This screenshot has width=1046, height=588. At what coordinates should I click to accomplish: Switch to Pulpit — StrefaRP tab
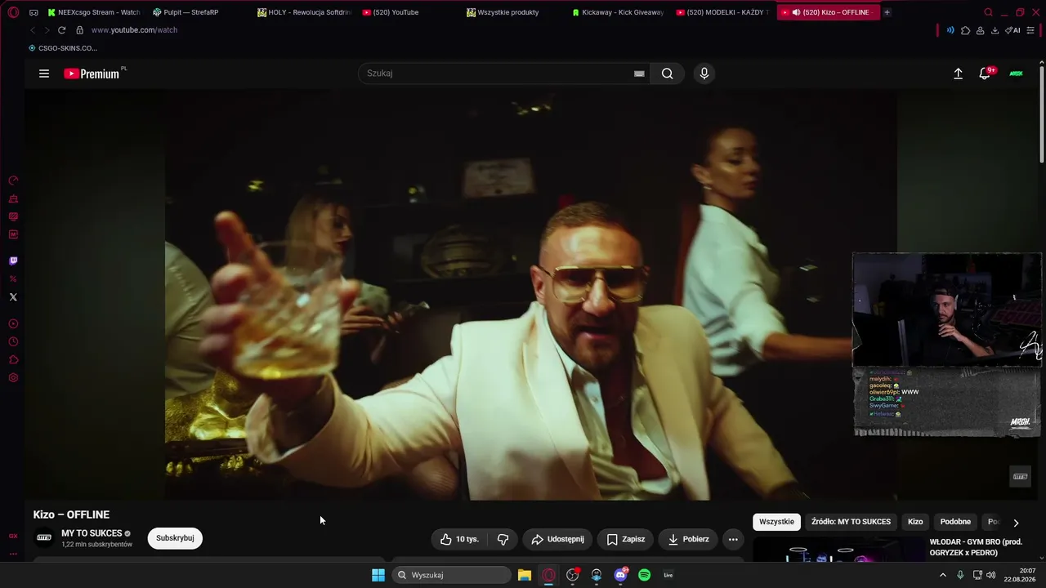[190, 12]
